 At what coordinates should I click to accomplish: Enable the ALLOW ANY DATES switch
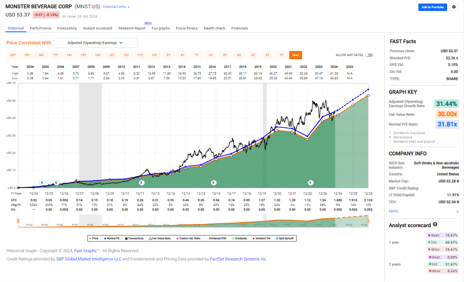[x=369, y=55]
